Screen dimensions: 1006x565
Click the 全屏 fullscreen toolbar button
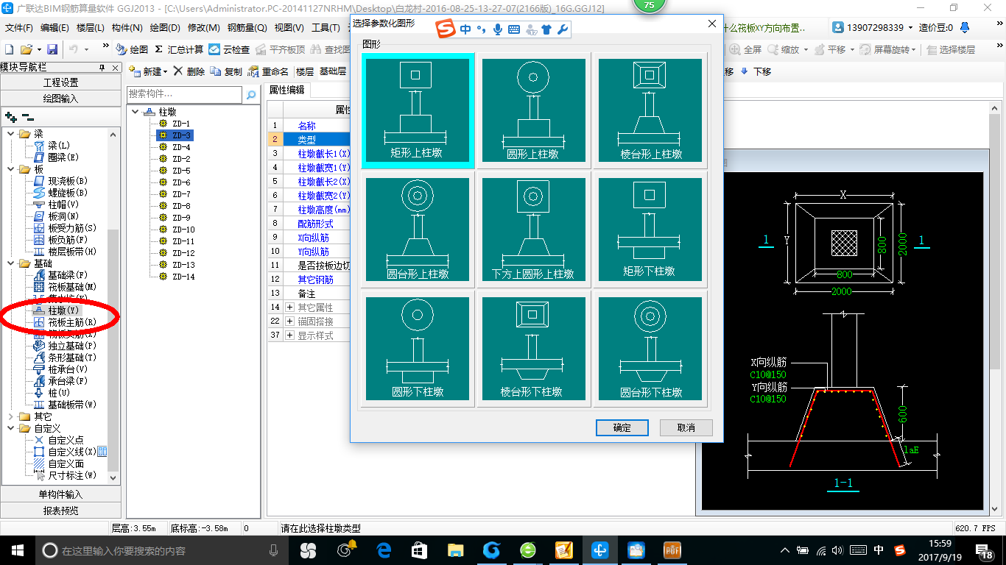point(746,49)
